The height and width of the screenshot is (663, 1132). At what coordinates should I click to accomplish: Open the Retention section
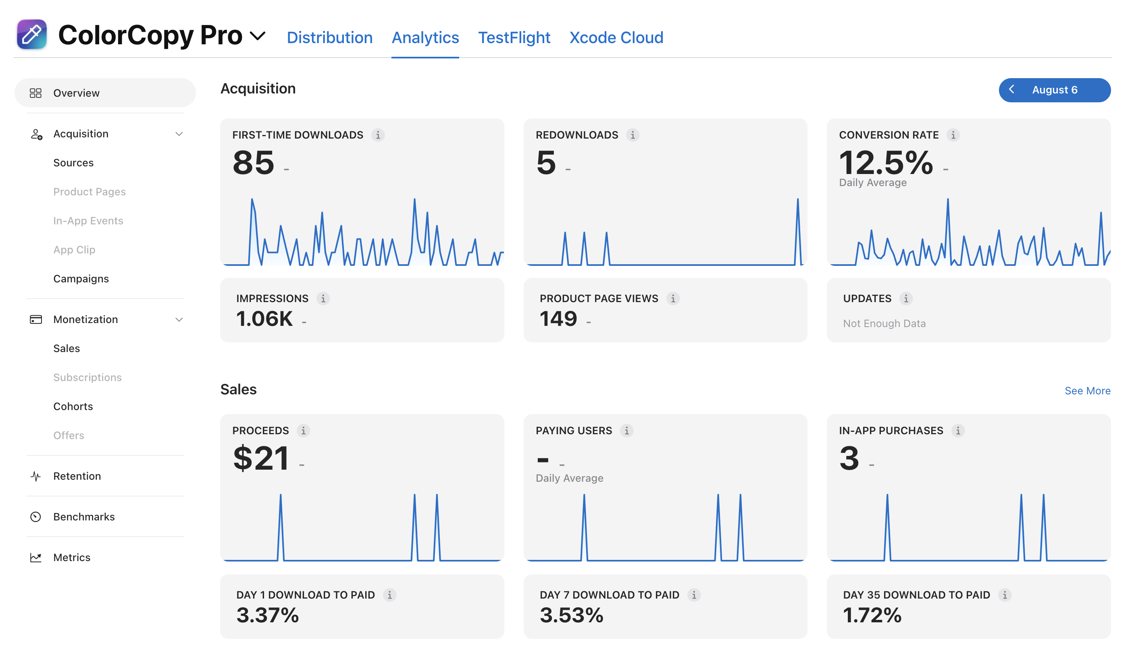pyautogui.click(x=77, y=476)
